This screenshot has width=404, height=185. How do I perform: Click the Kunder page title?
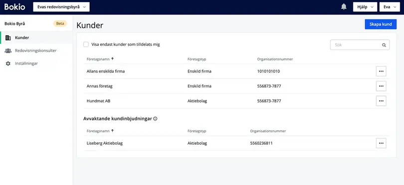[x=90, y=25]
